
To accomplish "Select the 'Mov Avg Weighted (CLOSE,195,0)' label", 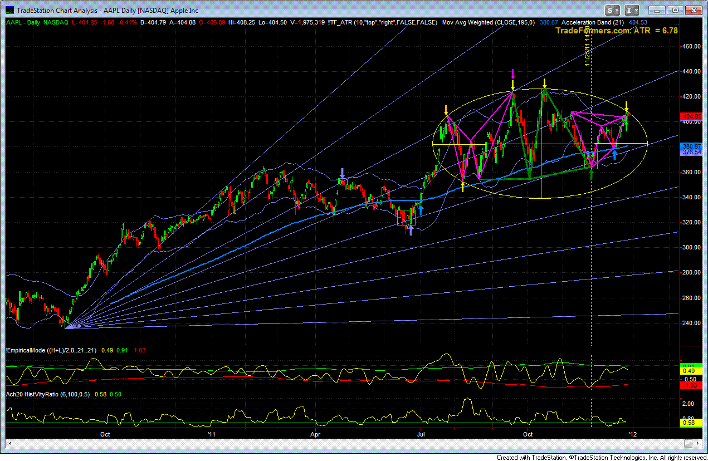I will pos(489,22).
